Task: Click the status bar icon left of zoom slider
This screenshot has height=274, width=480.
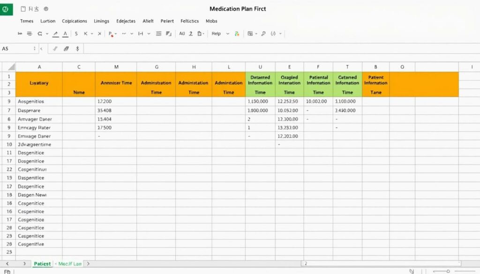Action: coord(412,271)
